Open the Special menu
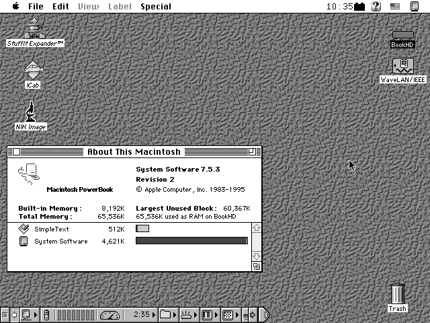The height and width of the screenshot is (323, 430). [x=155, y=6]
